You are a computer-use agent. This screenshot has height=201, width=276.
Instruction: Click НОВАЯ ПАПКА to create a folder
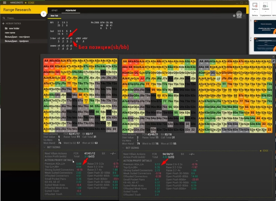[14, 23]
